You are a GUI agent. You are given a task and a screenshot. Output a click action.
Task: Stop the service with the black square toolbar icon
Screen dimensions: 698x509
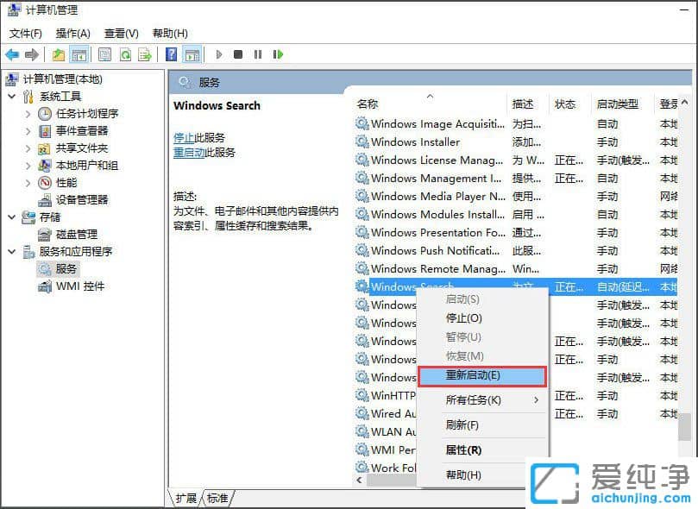[x=241, y=54]
